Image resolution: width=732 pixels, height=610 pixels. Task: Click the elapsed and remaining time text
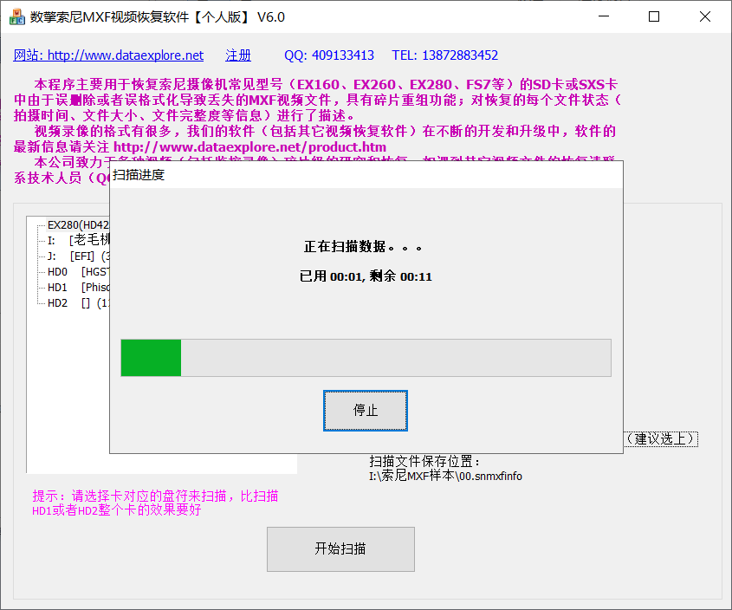click(x=366, y=276)
